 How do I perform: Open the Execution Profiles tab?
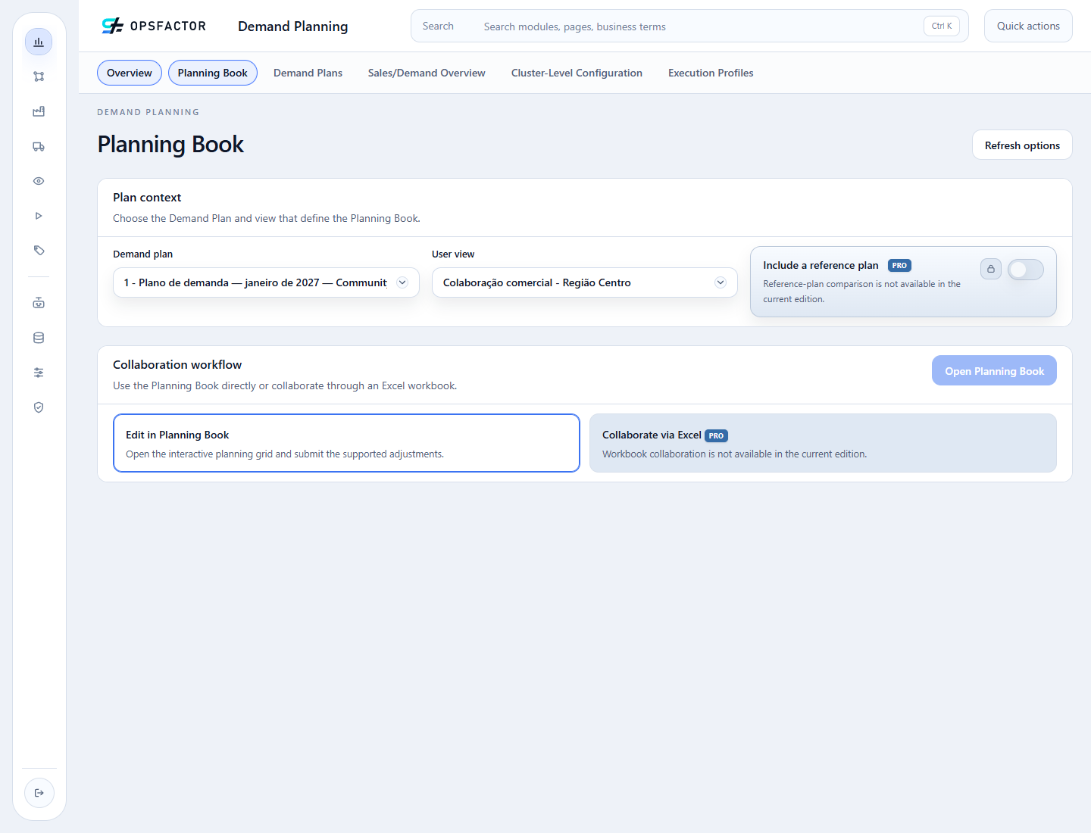711,73
